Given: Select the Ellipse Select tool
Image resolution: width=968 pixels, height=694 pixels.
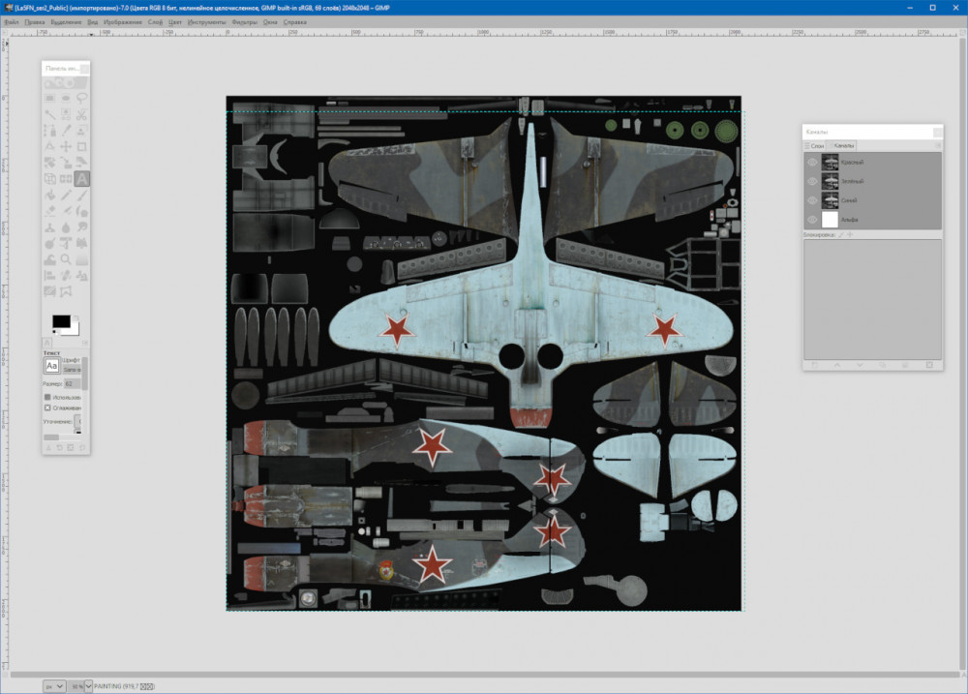Looking at the screenshot, I should pos(66,98).
